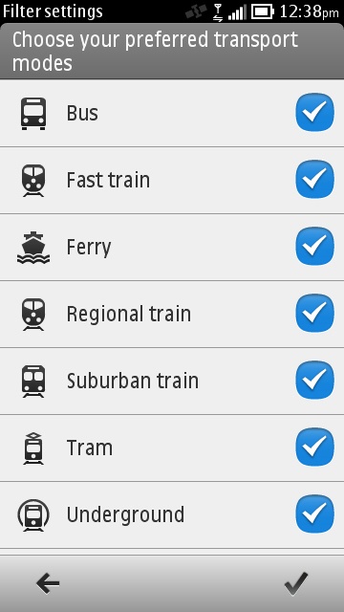Toggle the Regional train checkbox
Screen dimensions: 344x612
[314, 313]
